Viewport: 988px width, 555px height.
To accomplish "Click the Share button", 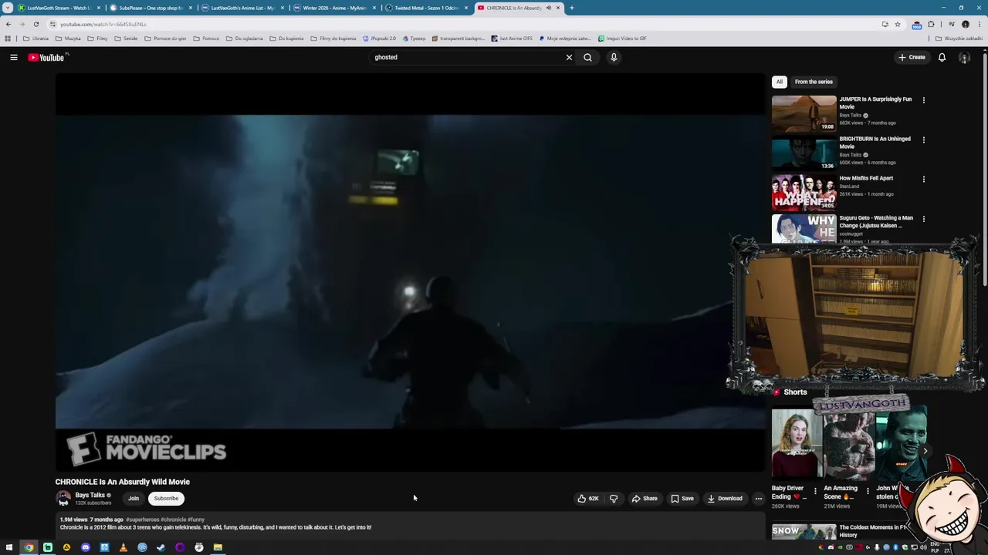I will pos(645,499).
